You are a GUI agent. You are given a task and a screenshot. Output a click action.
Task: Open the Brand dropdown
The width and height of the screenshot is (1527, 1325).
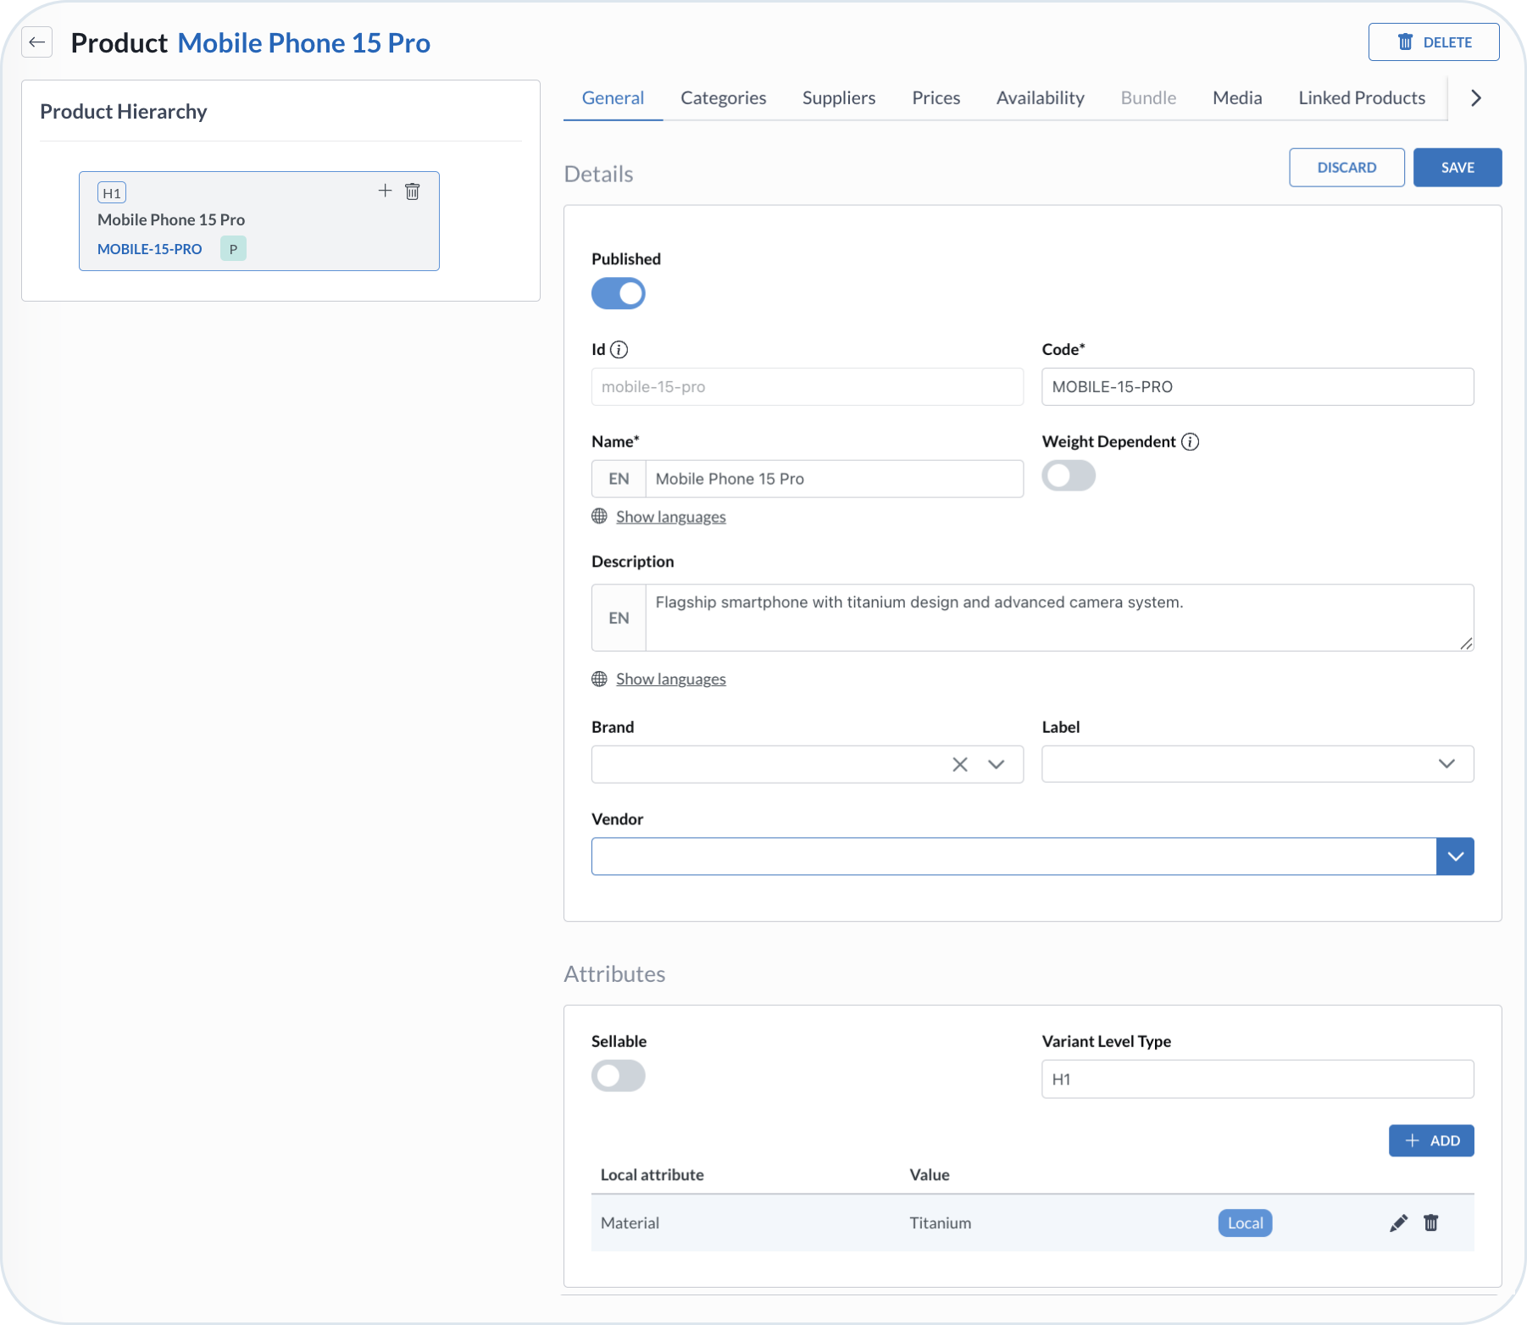coord(997,765)
